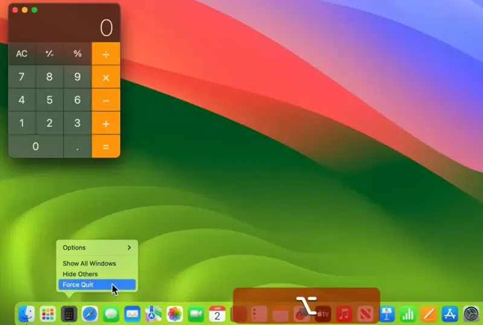Screen dimensions: 483x325
Task: Open the Reminders app in the Dock
Action: (259, 314)
